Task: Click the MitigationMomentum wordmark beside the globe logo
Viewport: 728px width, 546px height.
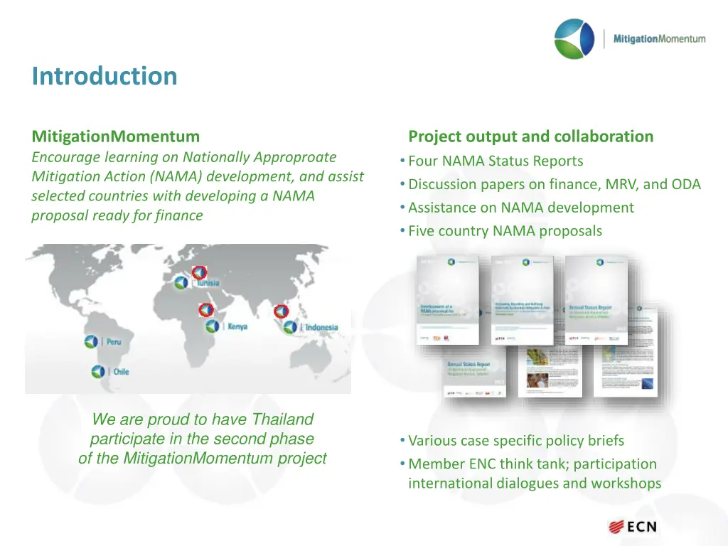Action: [x=659, y=39]
